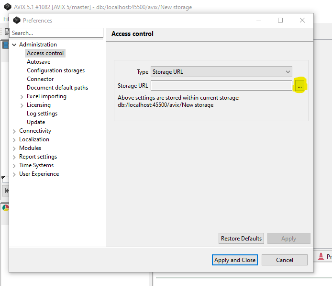Cancel the Preferences dialog

coord(285,260)
